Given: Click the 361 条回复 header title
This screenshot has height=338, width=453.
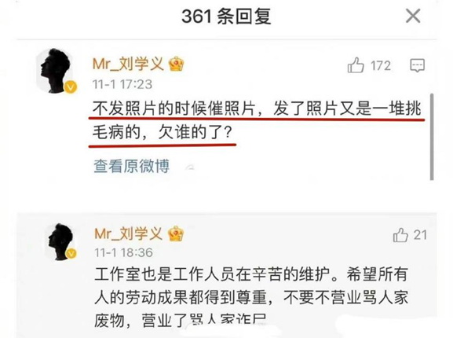Looking at the screenshot, I should pos(226,17).
